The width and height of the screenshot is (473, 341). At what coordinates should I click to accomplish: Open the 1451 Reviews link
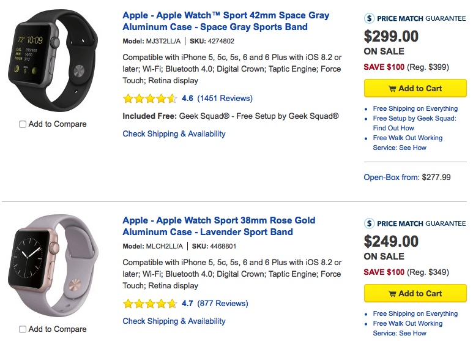(225, 99)
